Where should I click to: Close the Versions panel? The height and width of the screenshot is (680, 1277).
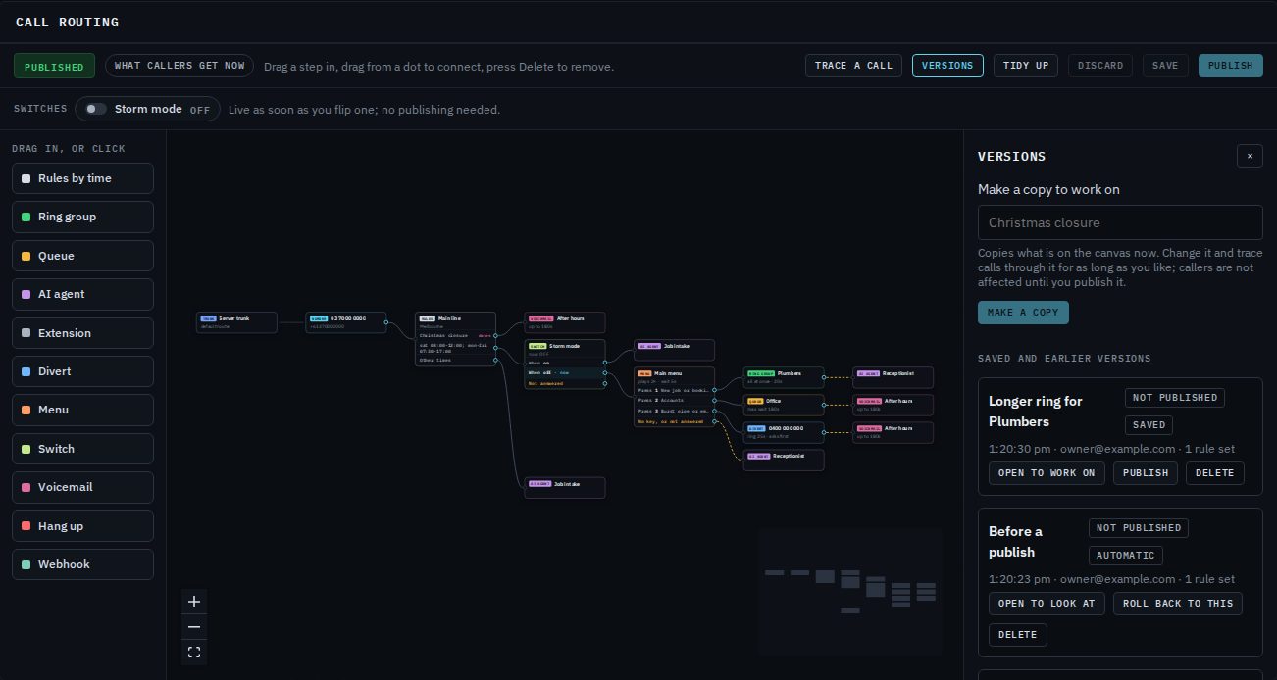(x=1250, y=156)
